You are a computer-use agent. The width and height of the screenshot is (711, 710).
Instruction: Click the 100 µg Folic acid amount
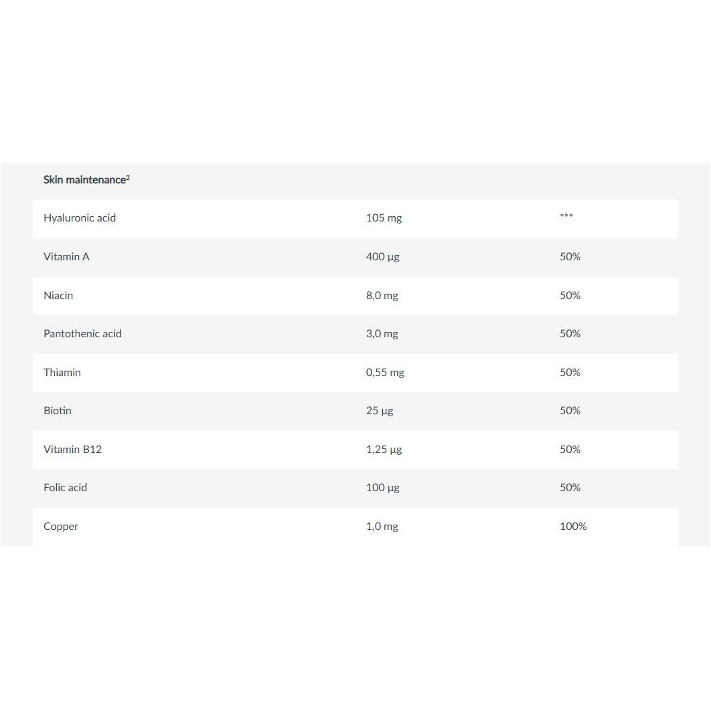383,488
